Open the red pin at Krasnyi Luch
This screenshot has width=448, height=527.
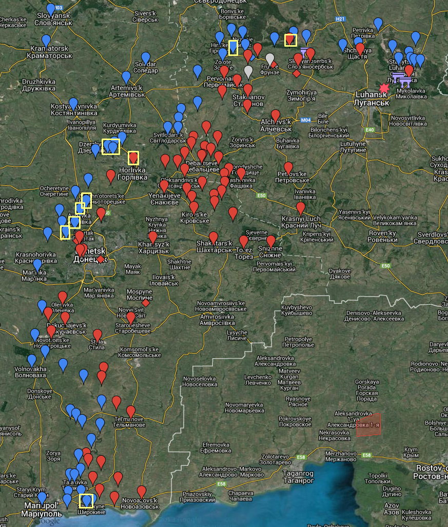(x=301, y=208)
